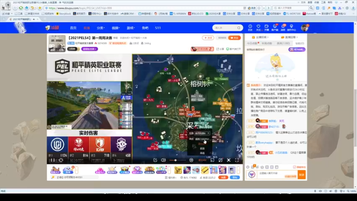The image size is (357, 201).
Task: Click the gold bar gift icon
Action: (x=205, y=170)
